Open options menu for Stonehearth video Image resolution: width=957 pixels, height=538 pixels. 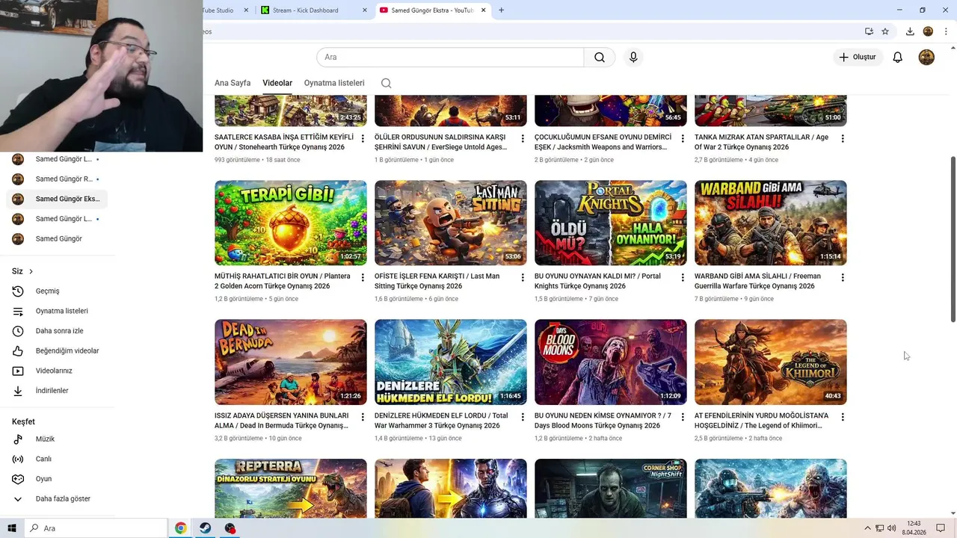[x=363, y=138]
